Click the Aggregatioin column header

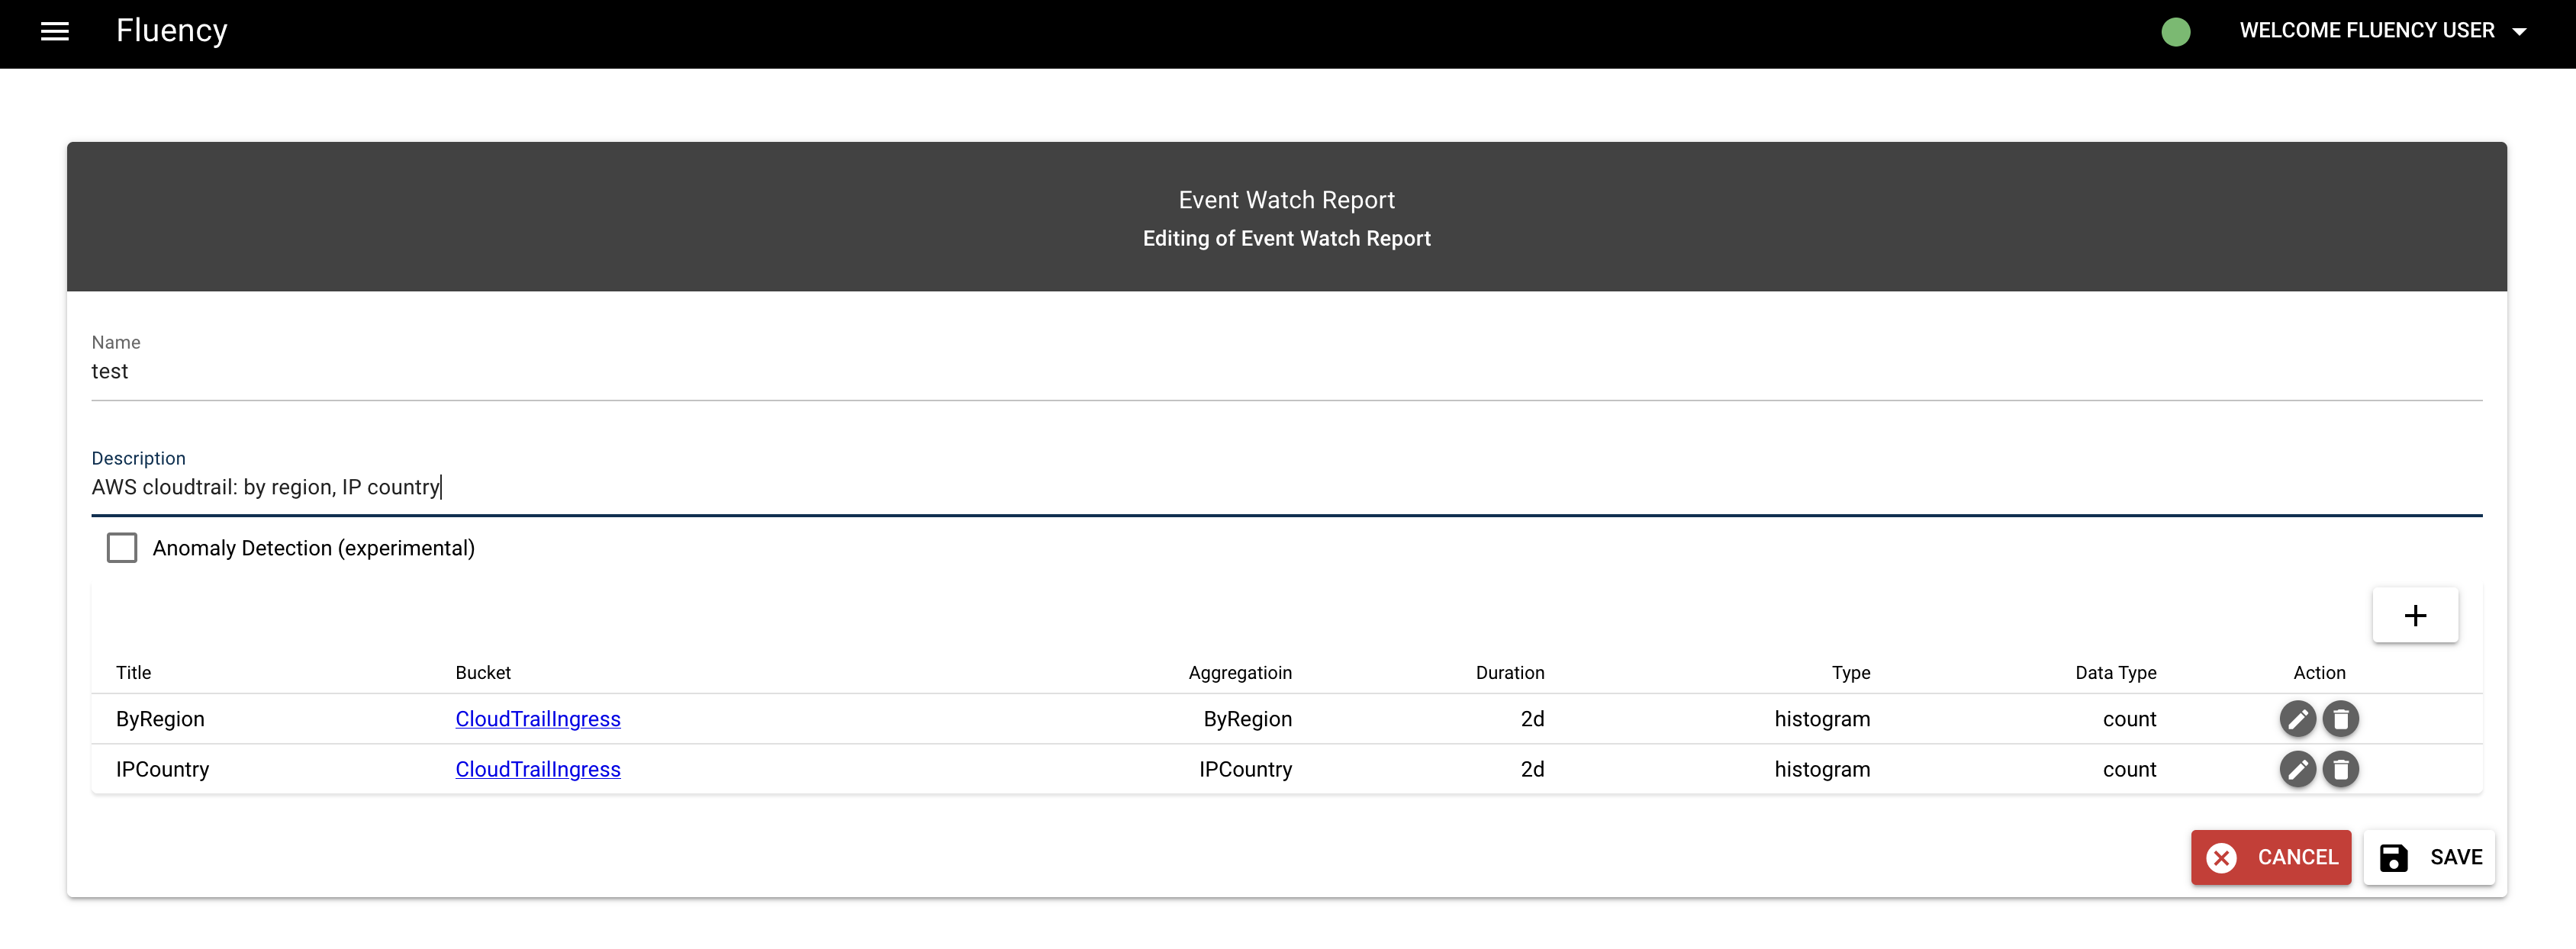click(1240, 673)
